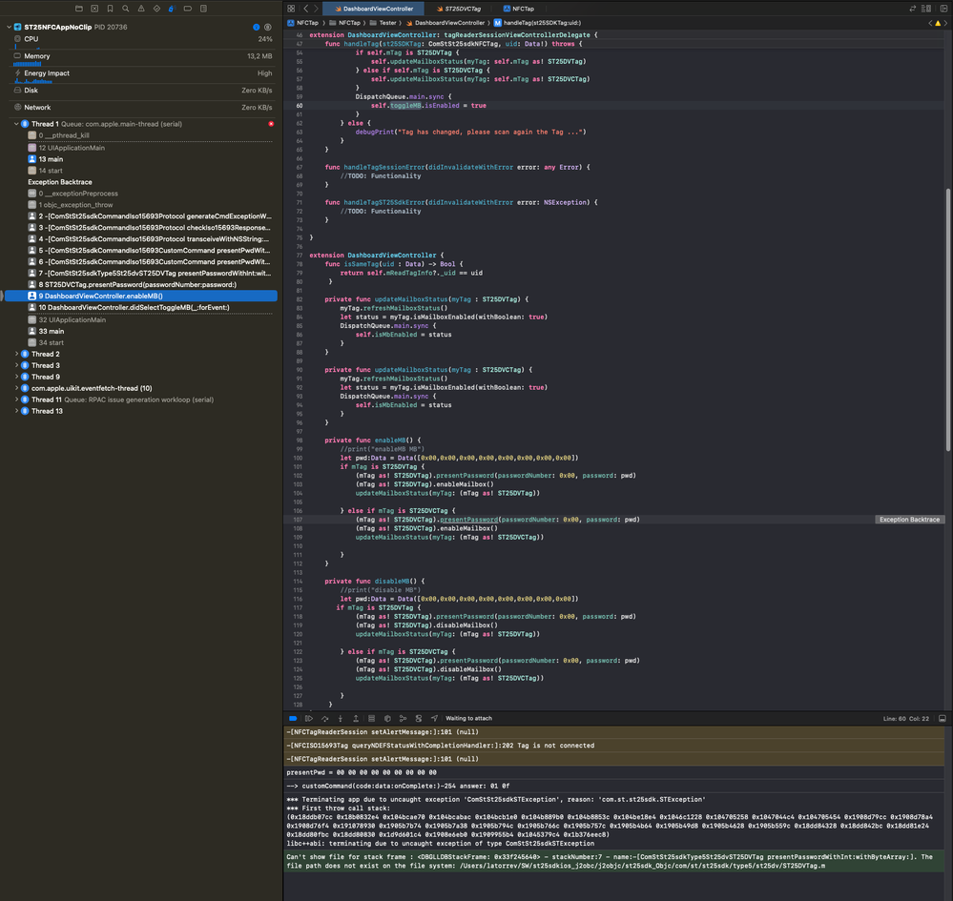Click the Exception Backtrace annotation button

(x=908, y=519)
